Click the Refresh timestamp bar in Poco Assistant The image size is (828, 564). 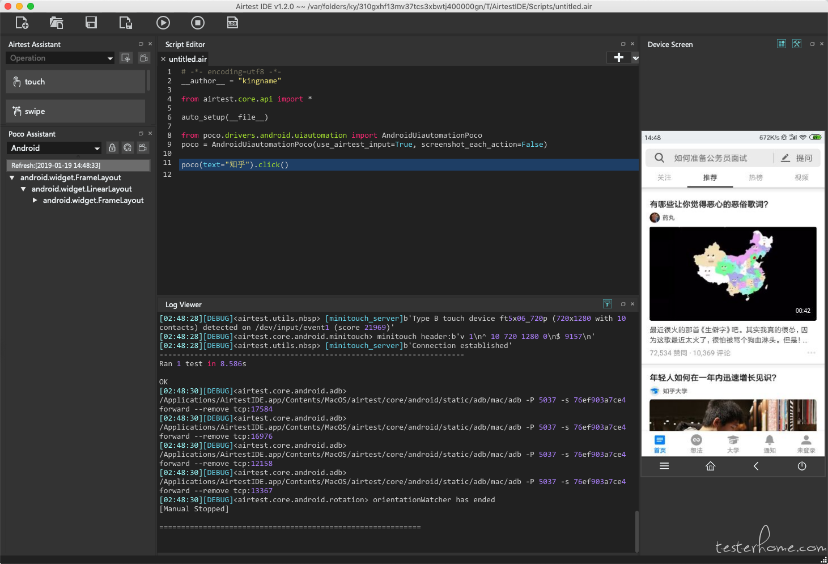coord(78,165)
